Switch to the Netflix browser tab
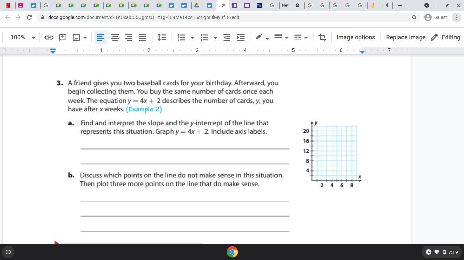 [8, 5]
